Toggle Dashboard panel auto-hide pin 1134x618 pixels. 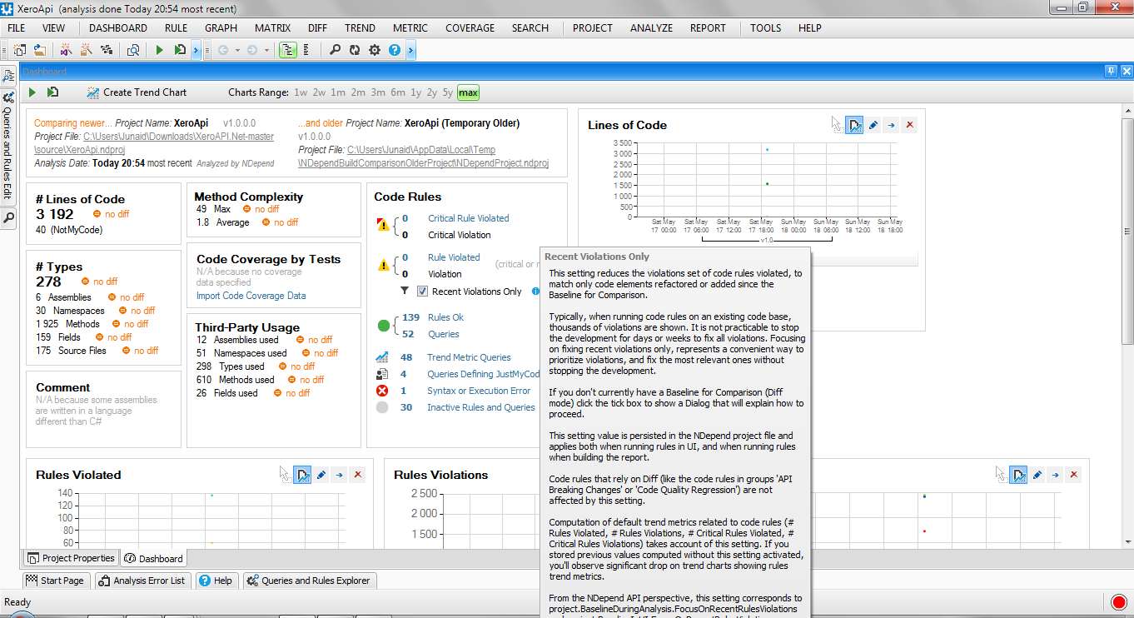click(x=1110, y=71)
